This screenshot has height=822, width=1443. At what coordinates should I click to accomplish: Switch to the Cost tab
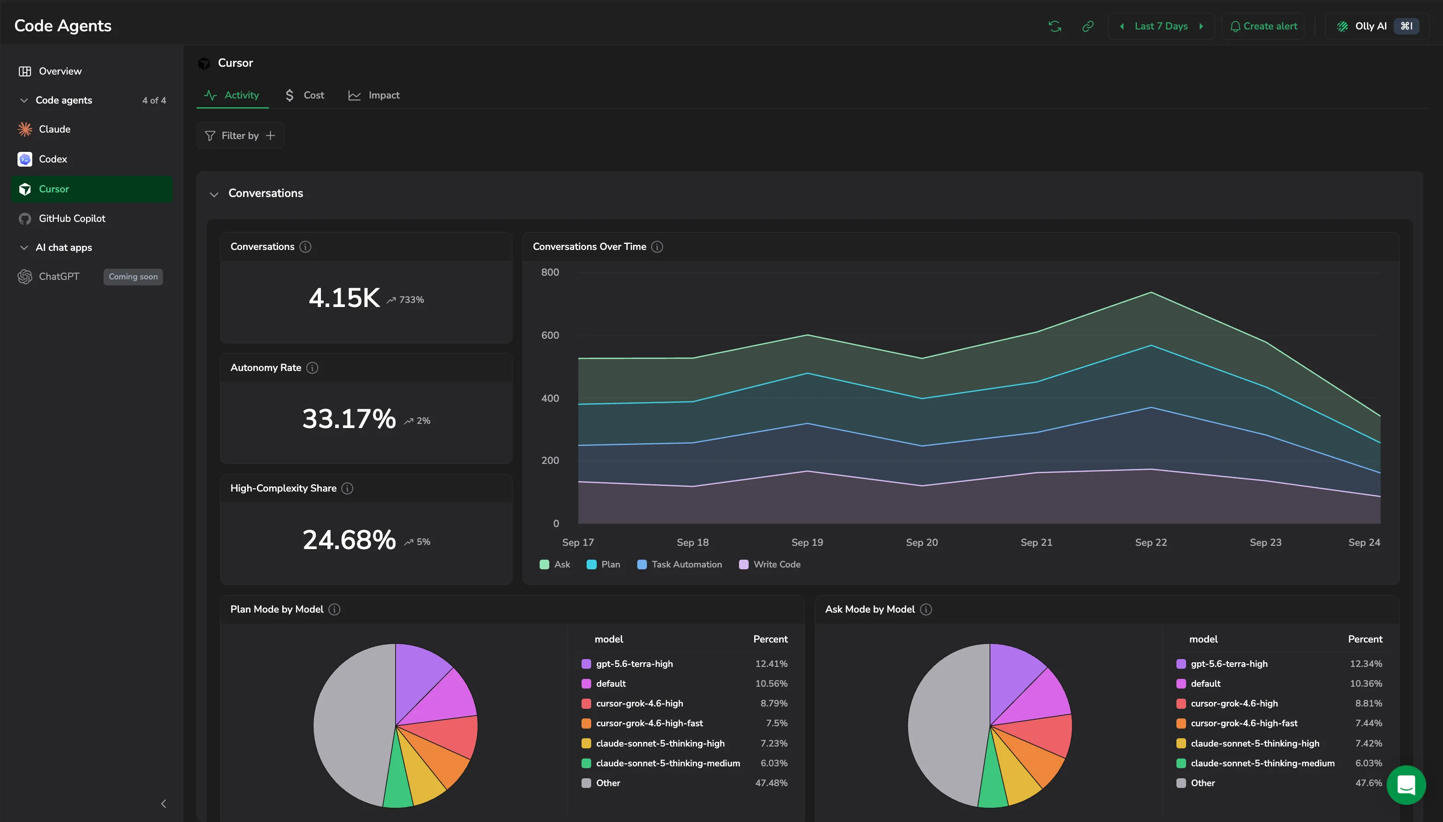pyautogui.click(x=305, y=95)
